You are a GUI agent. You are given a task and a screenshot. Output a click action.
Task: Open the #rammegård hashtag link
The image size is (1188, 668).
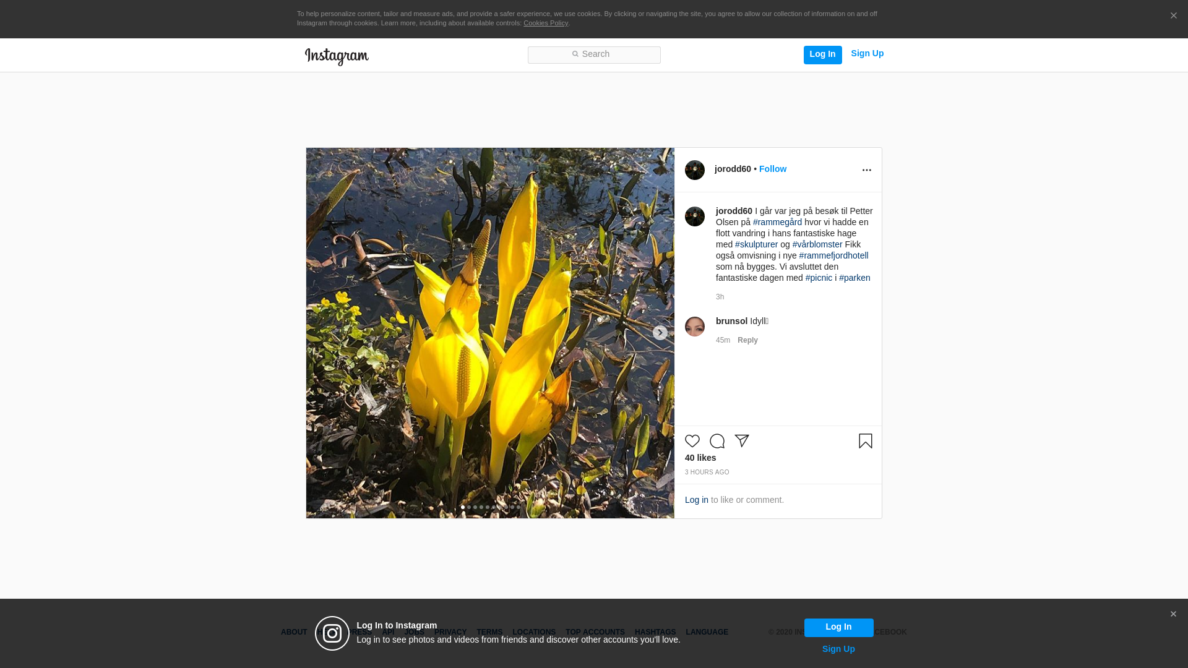click(x=777, y=222)
